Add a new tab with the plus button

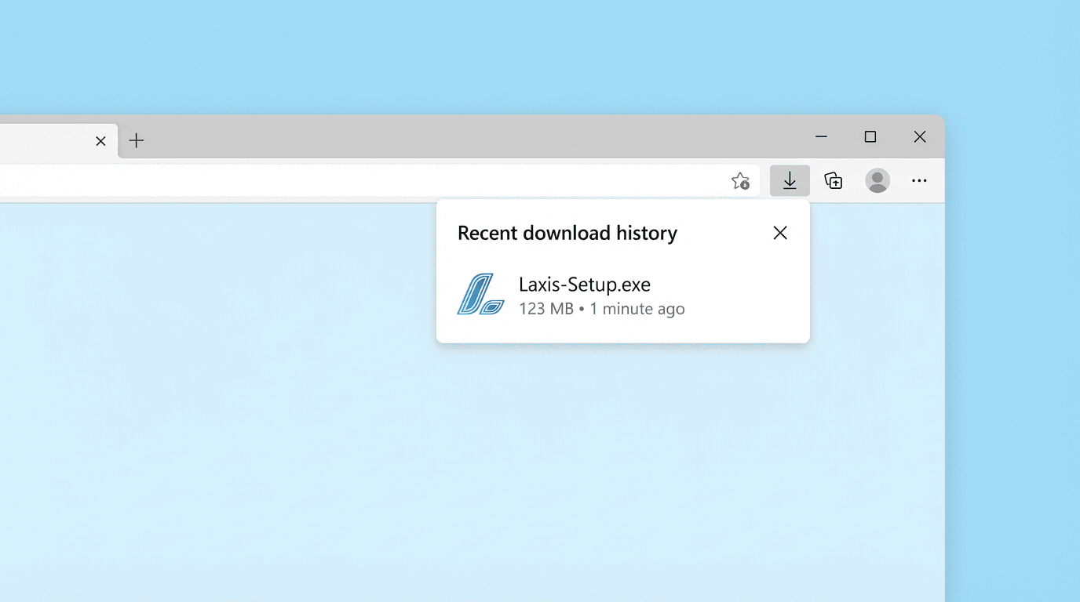click(x=137, y=141)
